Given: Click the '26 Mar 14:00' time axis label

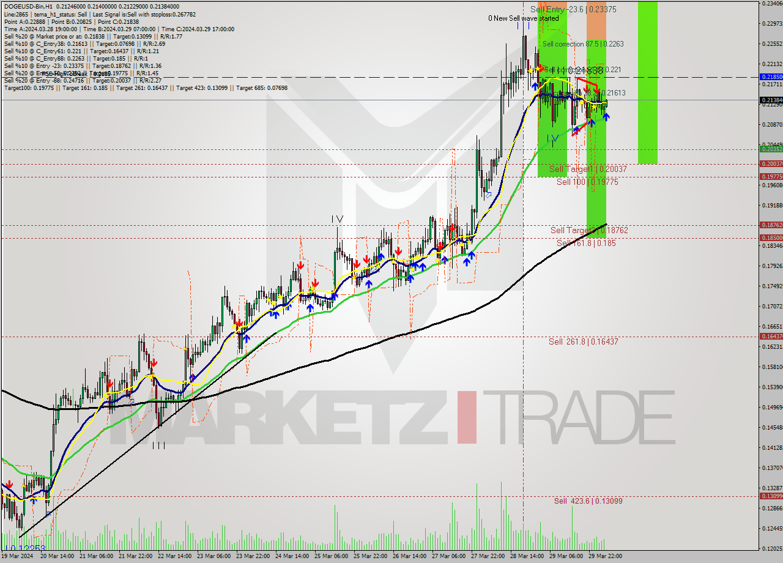Looking at the screenshot, I should (410, 556).
